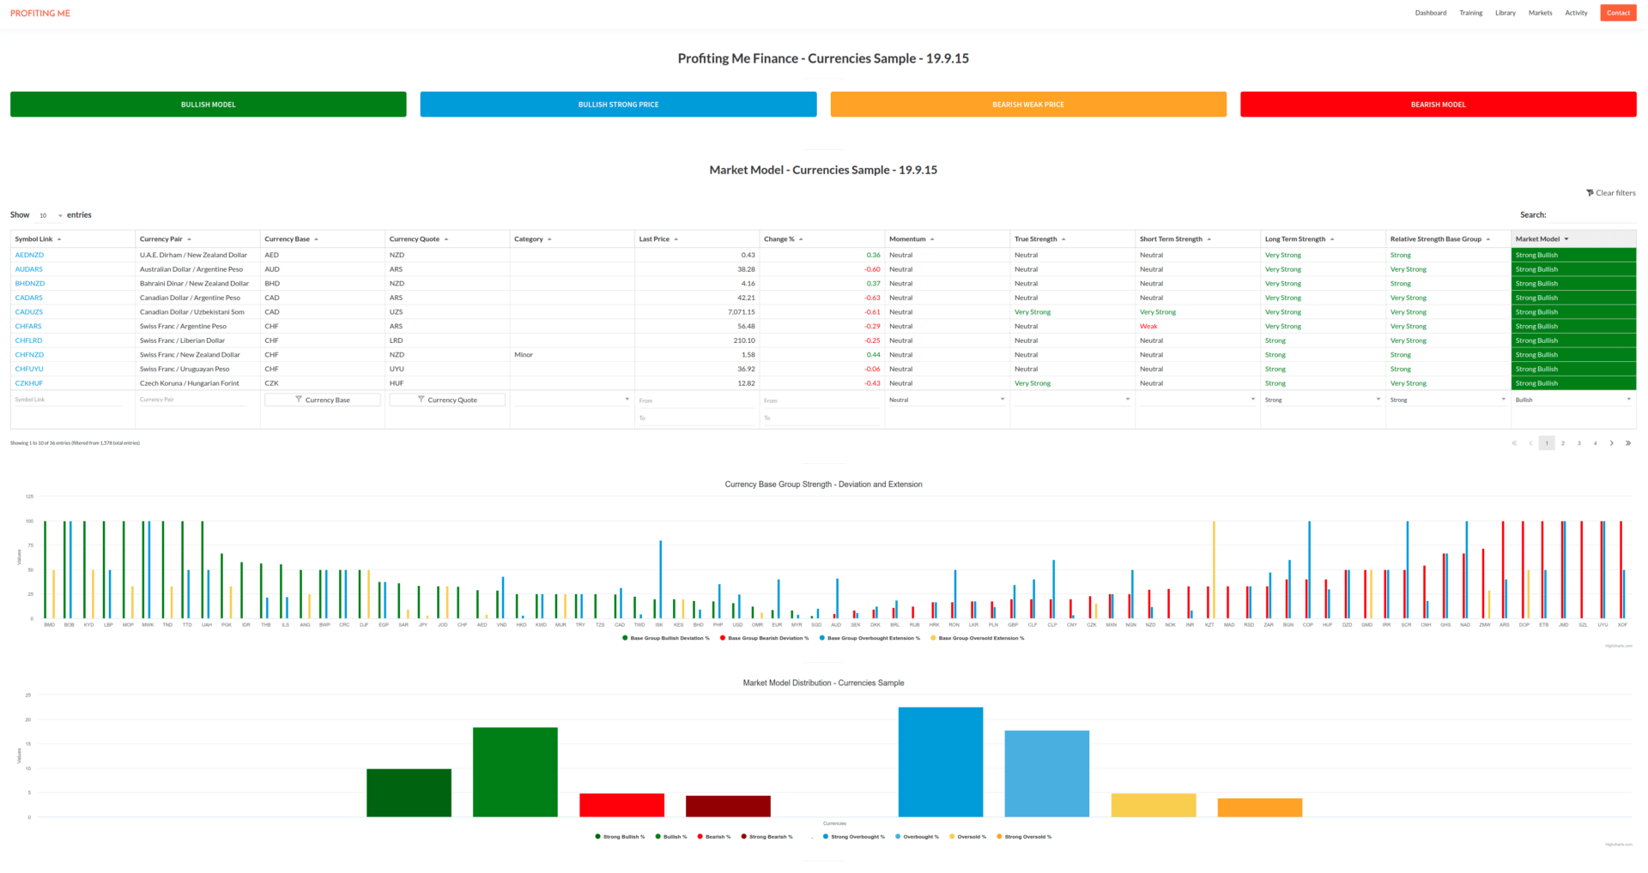Open the Markets menu item
Image resolution: width=1648 pixels, height=873 pixels.
(1541, 13)
